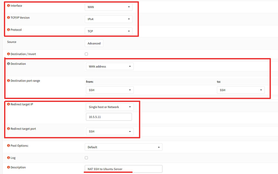The image size is (278, 174).
Task: Click info icon next to Destination / Invert
Action: [x=9, y=54]
